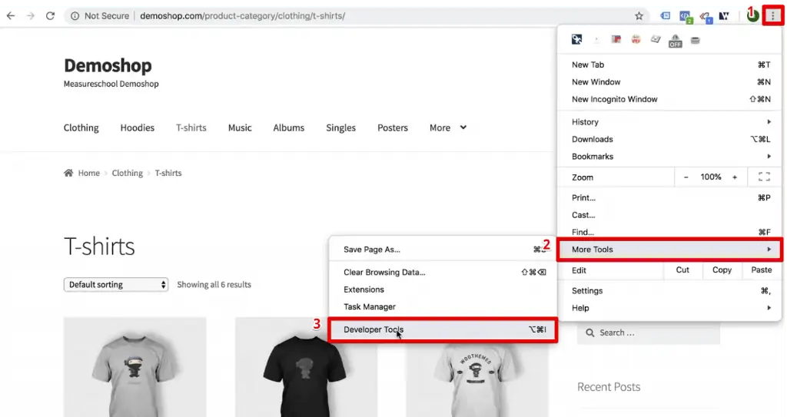Open the code-bracket extension with green badge
Image resolution: width=787 pixels, height=417 pixels.
685,17
